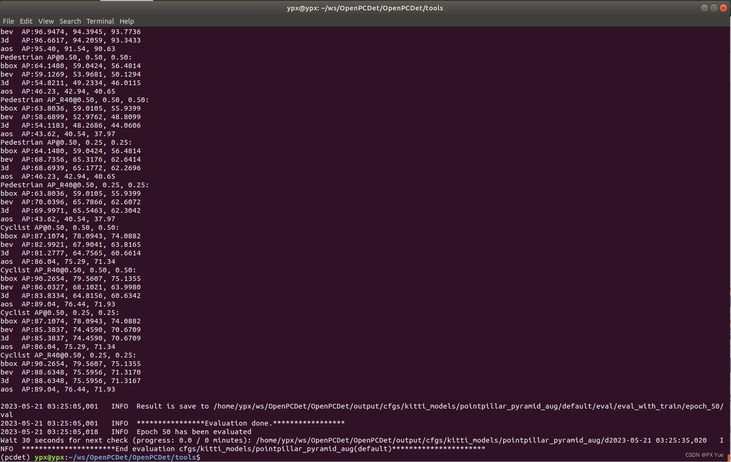Click line 'Cyclist AP@0.50, 0.25, 0.25:'

click(60, 313)
